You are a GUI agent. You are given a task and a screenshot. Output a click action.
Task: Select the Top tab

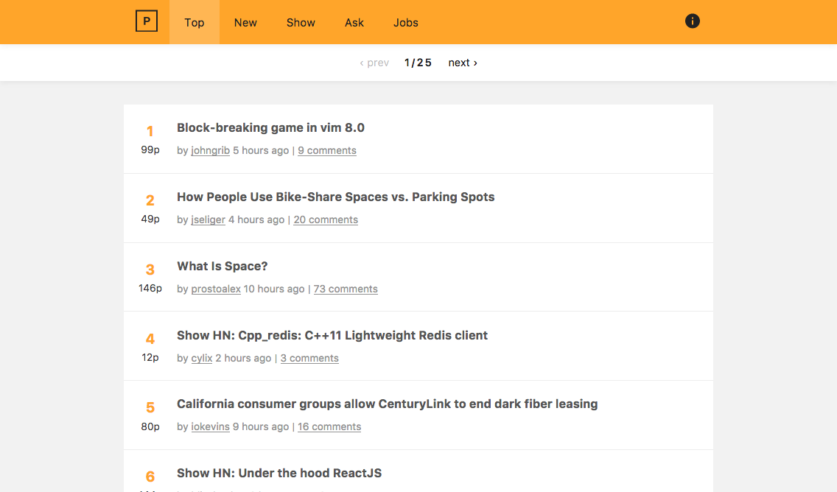point(194,23)
